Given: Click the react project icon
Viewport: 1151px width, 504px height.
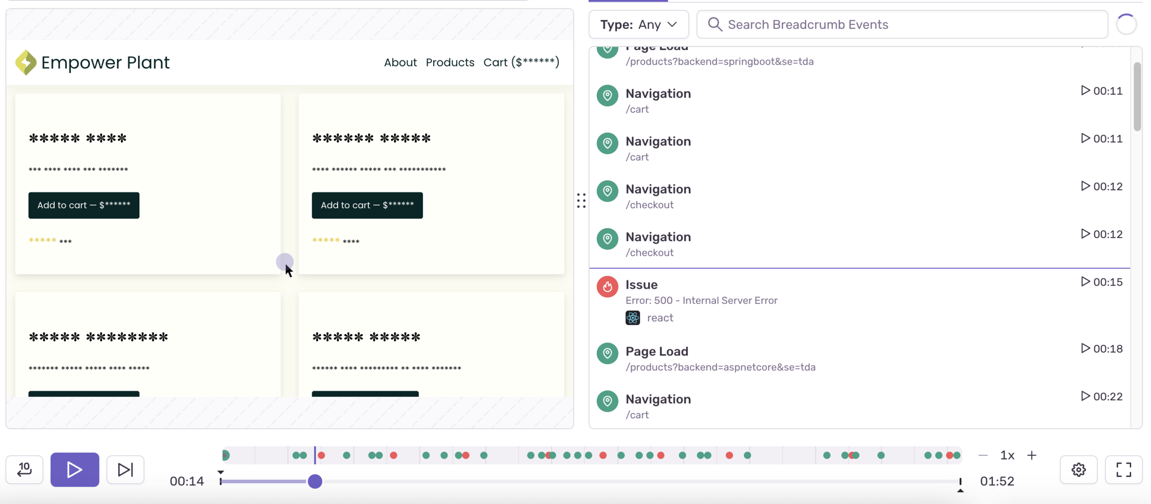Looking at the screenshot, I should (633, 318).
